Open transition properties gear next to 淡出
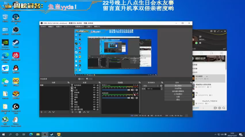 tap(161, 86)
